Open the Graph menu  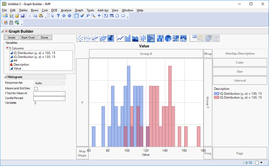click(79, 10)
